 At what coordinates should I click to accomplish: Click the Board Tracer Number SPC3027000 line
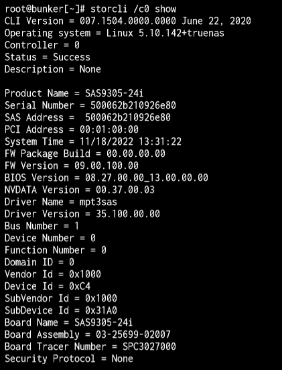[90, 347]
